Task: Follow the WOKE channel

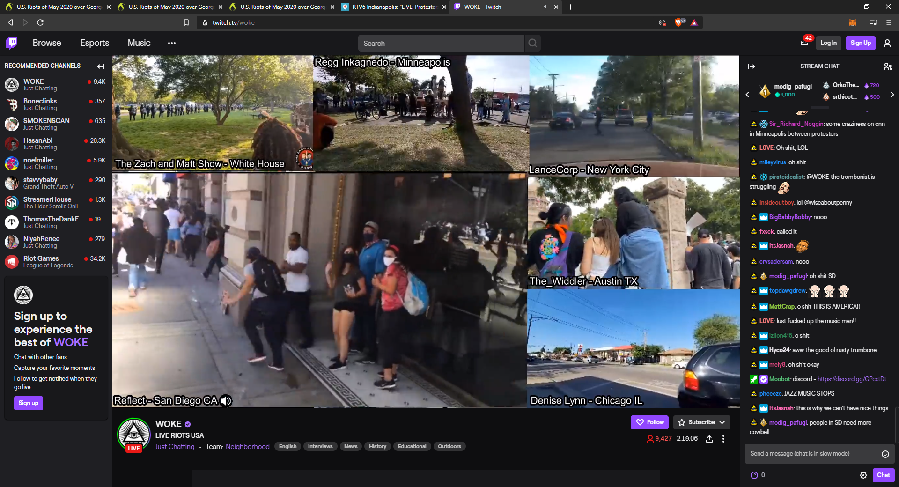Action: (650, 422)
